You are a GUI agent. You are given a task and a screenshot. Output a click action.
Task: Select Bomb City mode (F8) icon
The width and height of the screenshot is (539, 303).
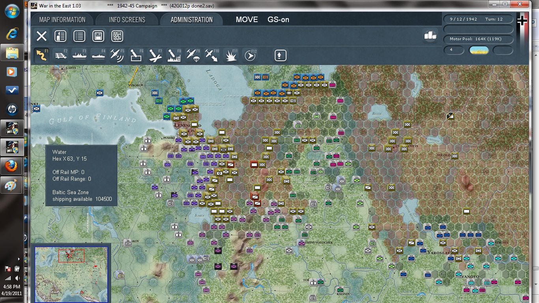pyautogui.click(x=174, y=55)
